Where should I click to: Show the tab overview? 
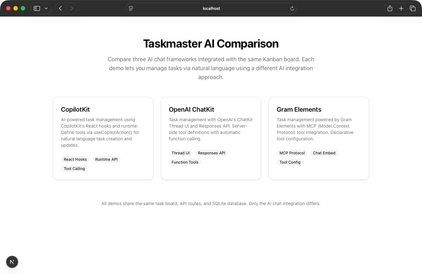(413, 8)
